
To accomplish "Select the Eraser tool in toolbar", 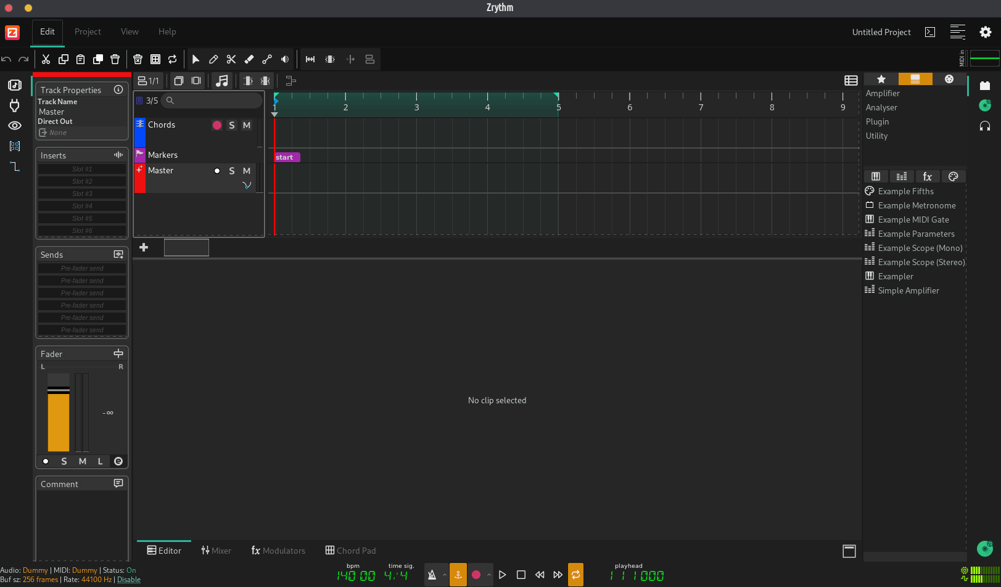I will (249, 59).
